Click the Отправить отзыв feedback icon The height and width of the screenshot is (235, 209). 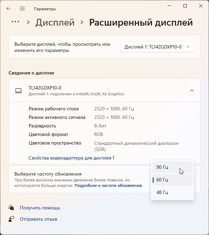(x=12, y=219)
